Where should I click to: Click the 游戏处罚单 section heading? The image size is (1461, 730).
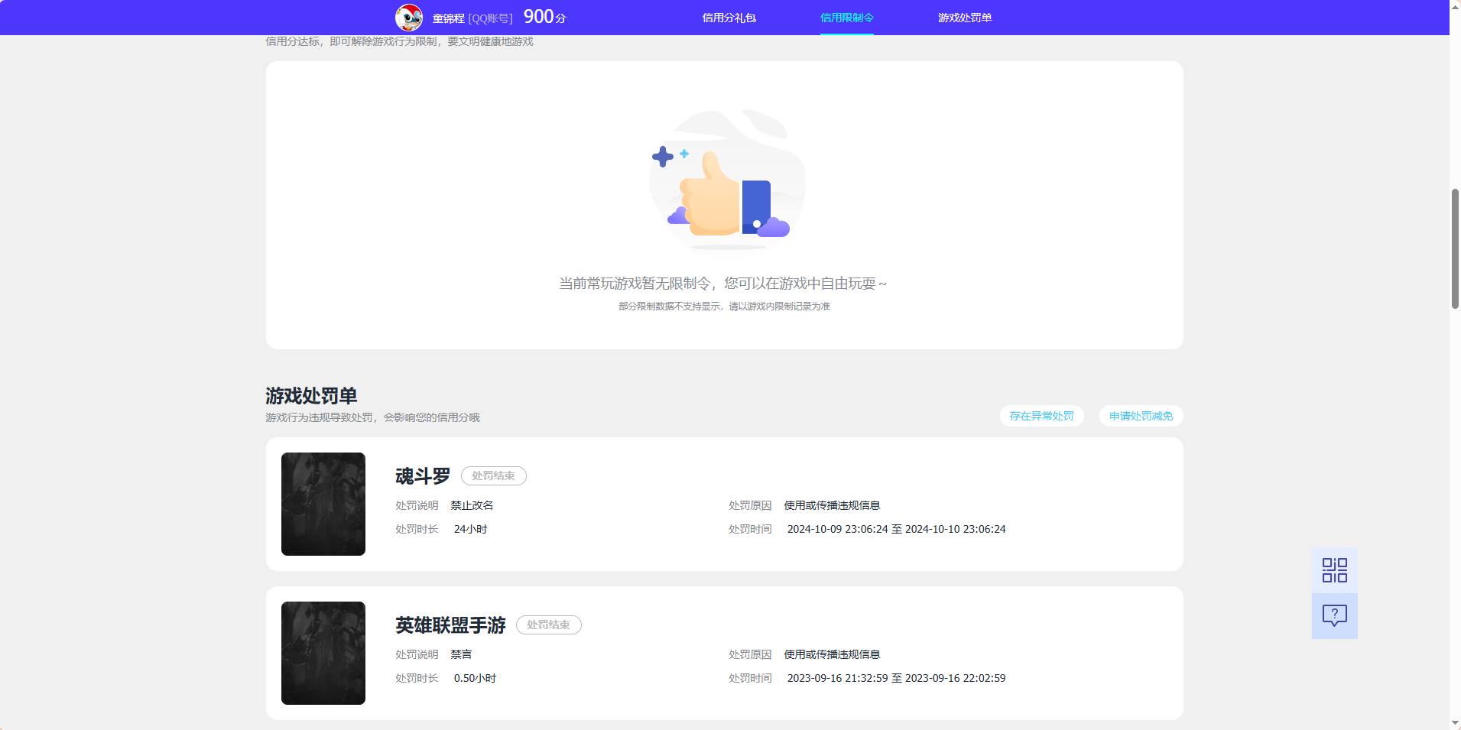pyautogui.click(x=311, y=396)
